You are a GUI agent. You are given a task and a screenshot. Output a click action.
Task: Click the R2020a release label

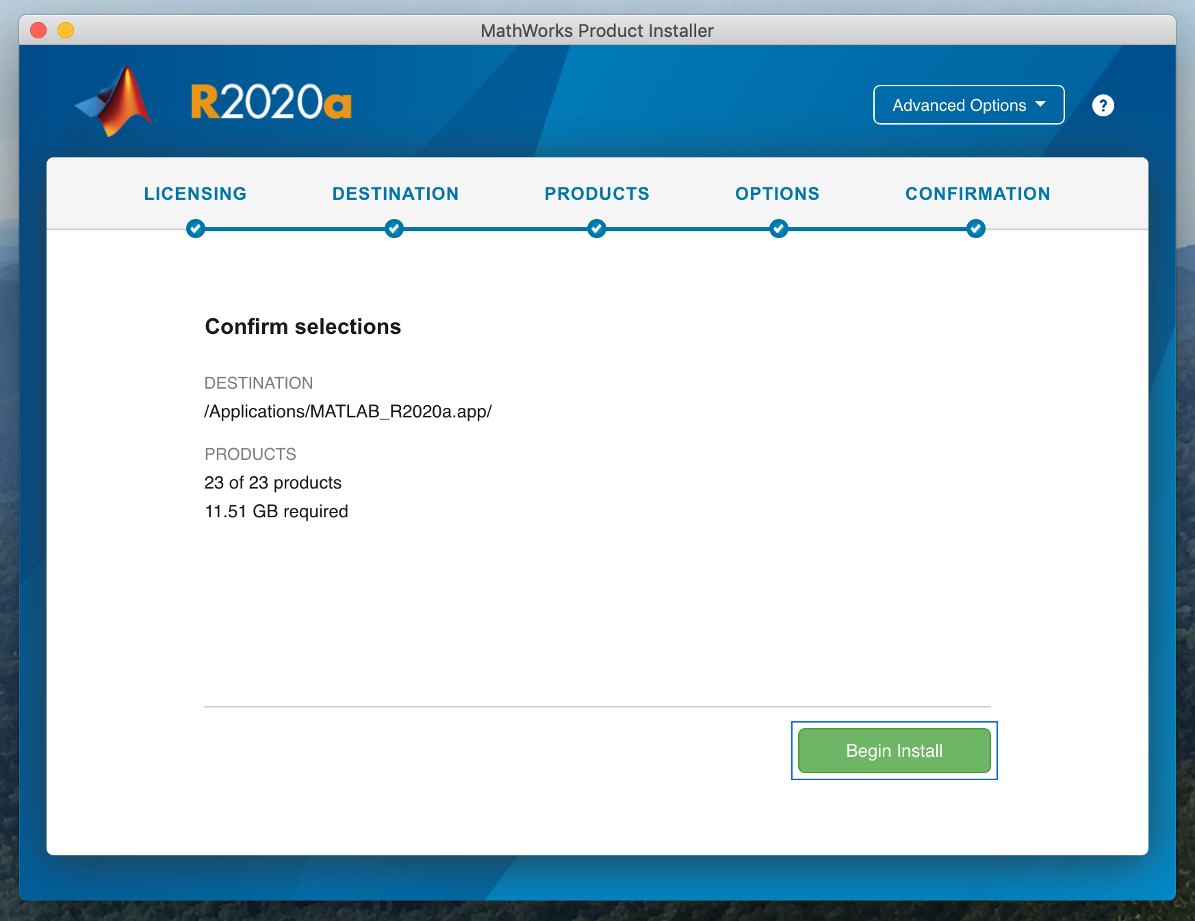[x=271, y=103]
